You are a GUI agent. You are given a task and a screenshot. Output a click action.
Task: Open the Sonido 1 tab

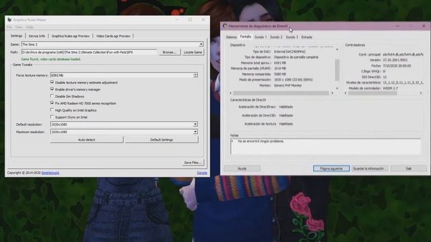point(261,37)
